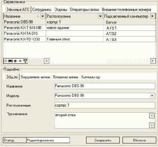Jump to last record in navigator
Viewport: 158px width, 147px height.
point(10,61)
